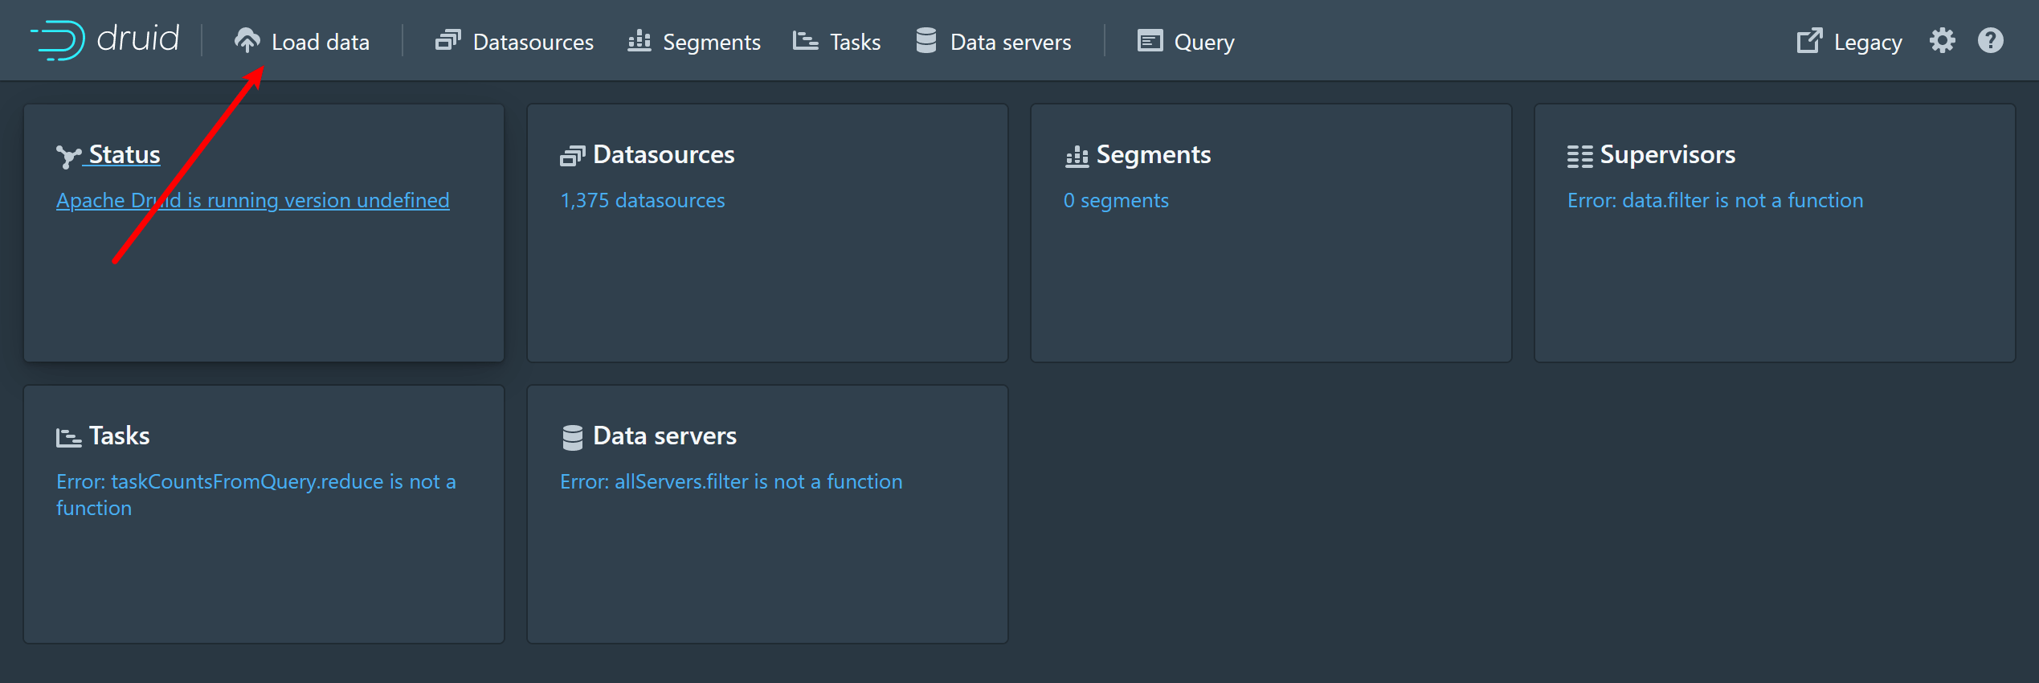Open the Supervisors card
The image size is (2039, 683).
coord(1774,233)
